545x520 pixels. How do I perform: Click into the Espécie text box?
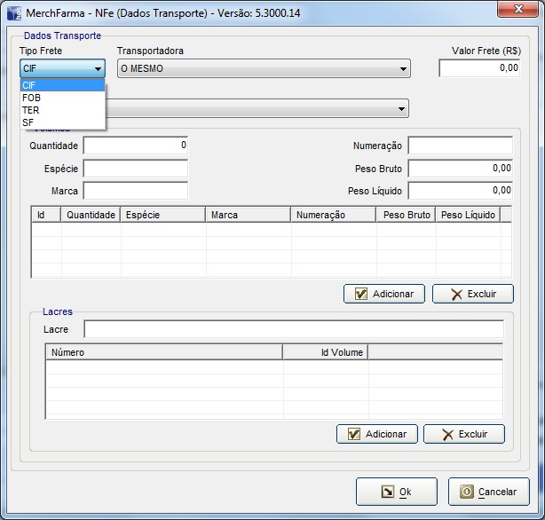[x=135, y=168]
